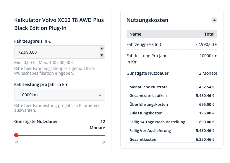Click the Gesamtrate Laufzeit row
The height and width of the screenshot is (163, 230).
tap(172, 96)
